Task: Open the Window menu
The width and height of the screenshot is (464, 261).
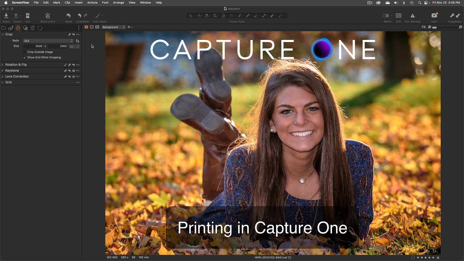Action: pos(145,3)
